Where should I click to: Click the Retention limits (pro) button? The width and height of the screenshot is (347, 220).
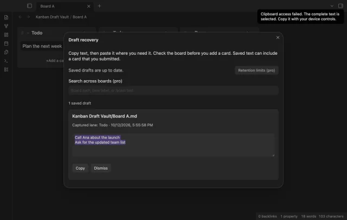(x=256, y=70)
